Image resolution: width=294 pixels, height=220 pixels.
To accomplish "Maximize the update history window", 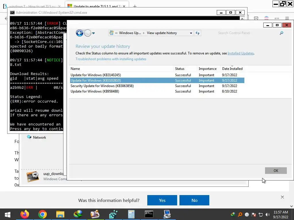I will tap(277, 25).
